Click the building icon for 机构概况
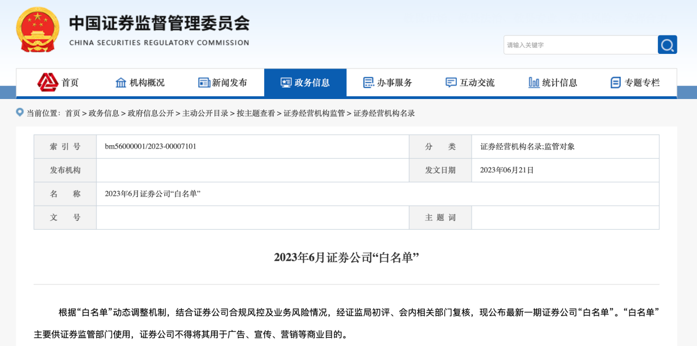This screenshot has height=346, width=697. point(121,82)
